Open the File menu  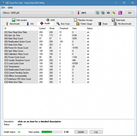[3, 8]
